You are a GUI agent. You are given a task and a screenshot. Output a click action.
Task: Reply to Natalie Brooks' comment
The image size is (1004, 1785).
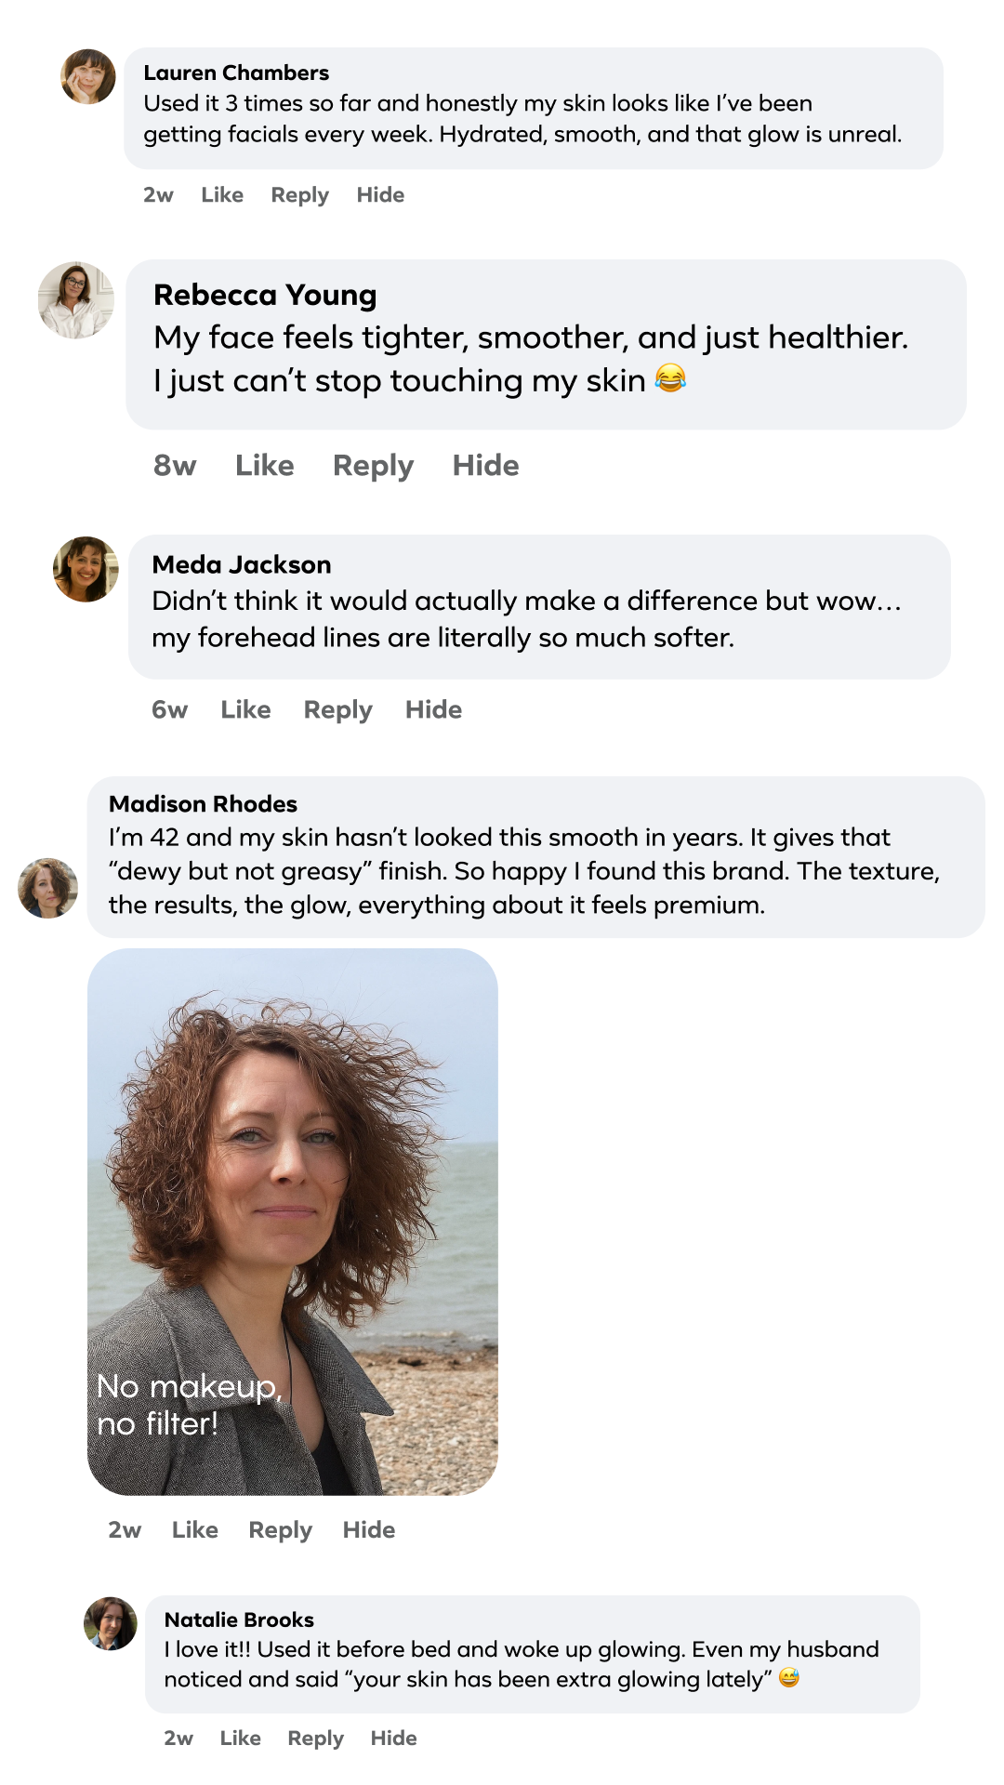pyautogui.click(x=315, y=1739)
